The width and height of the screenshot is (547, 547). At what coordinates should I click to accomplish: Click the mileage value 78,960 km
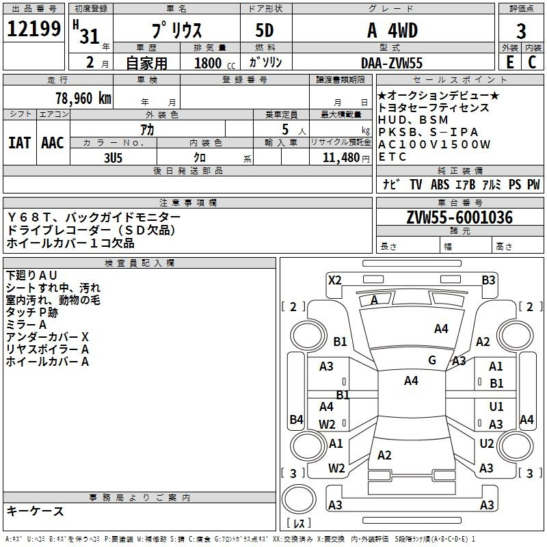pyautogui.click(x=81, y=98)
